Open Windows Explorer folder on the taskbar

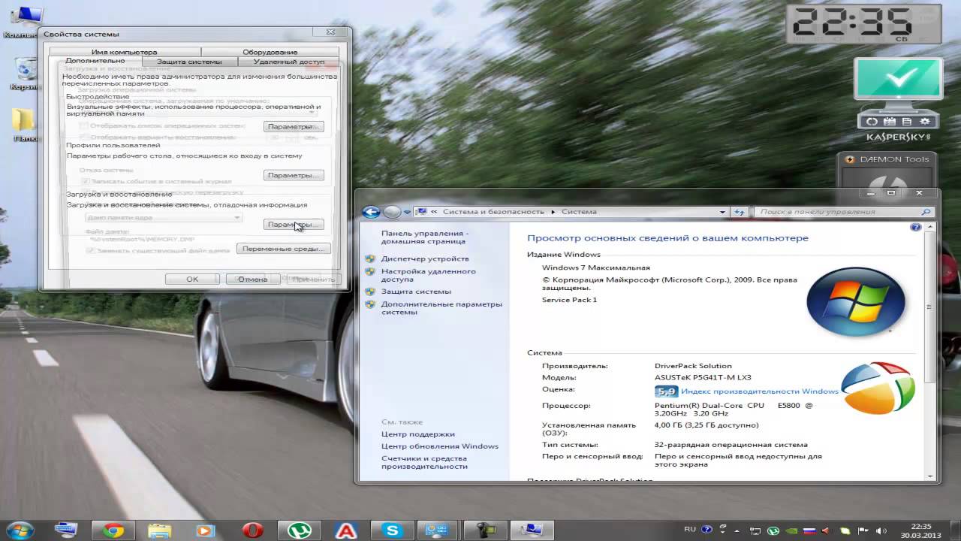pyautogui.click(x=160, y=530)
